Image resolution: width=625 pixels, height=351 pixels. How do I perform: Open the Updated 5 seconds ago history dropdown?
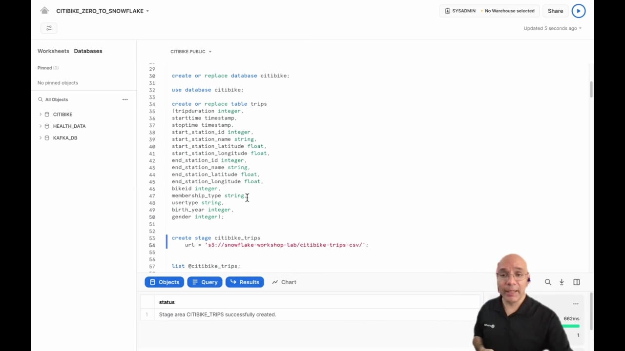(x=552, y=28)
